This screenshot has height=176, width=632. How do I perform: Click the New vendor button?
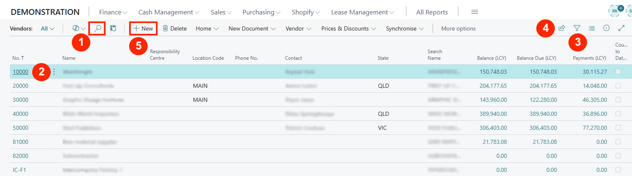143,28
